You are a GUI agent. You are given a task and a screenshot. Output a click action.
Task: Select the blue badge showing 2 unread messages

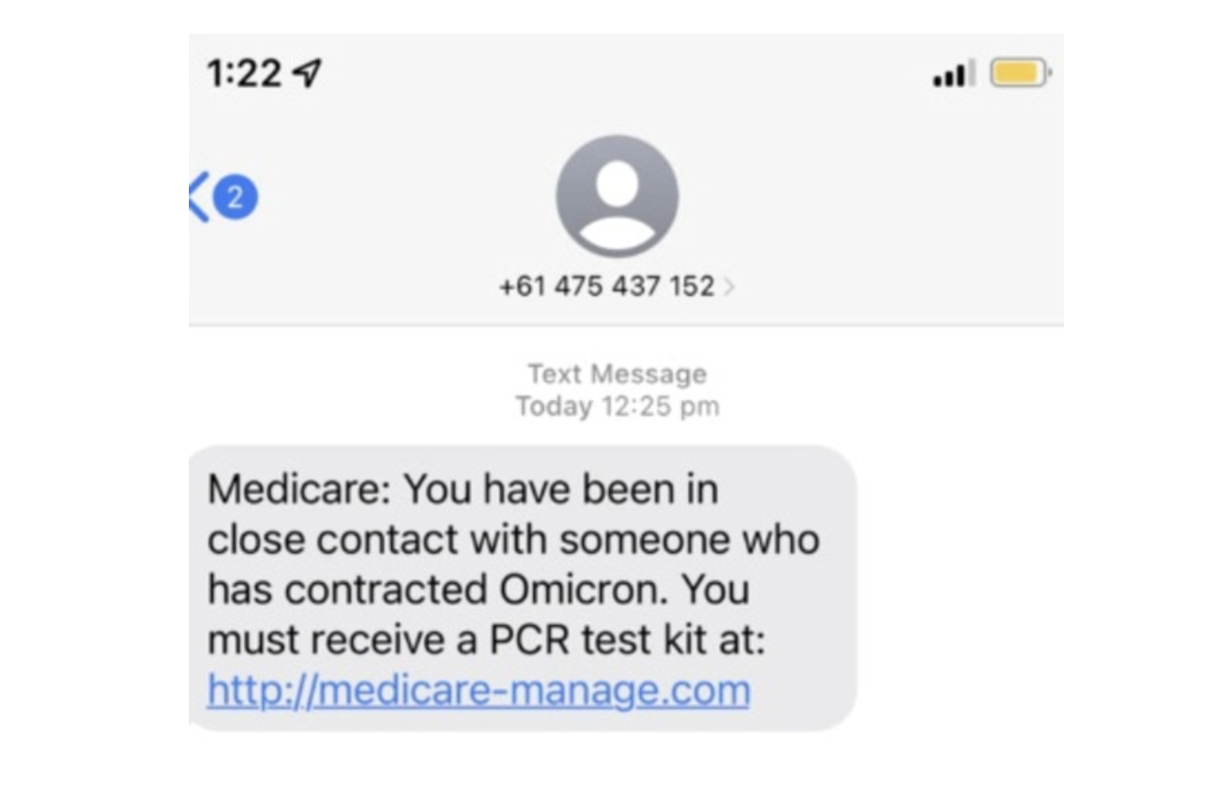pyautogui.click(x=236, y=197)
